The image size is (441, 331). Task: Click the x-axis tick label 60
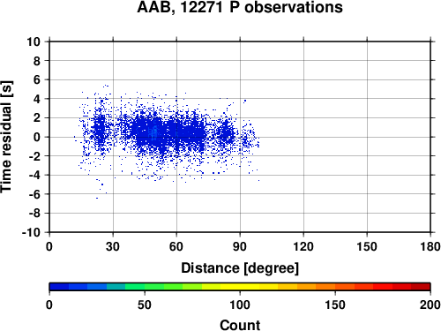pos(176,246)
